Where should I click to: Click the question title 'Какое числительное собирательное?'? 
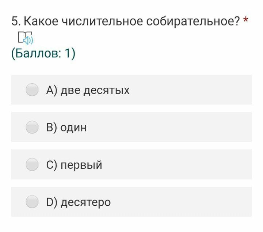(132, 22)
